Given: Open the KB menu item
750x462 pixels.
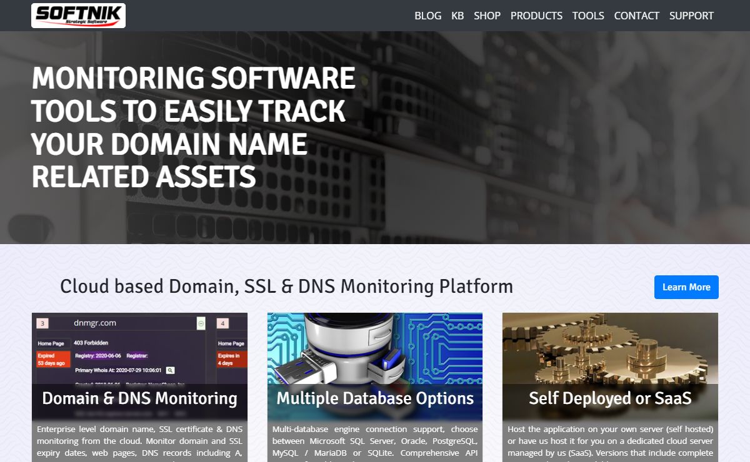Looking at the screenshot, I should pyautogui.click(x=457, y=16).
